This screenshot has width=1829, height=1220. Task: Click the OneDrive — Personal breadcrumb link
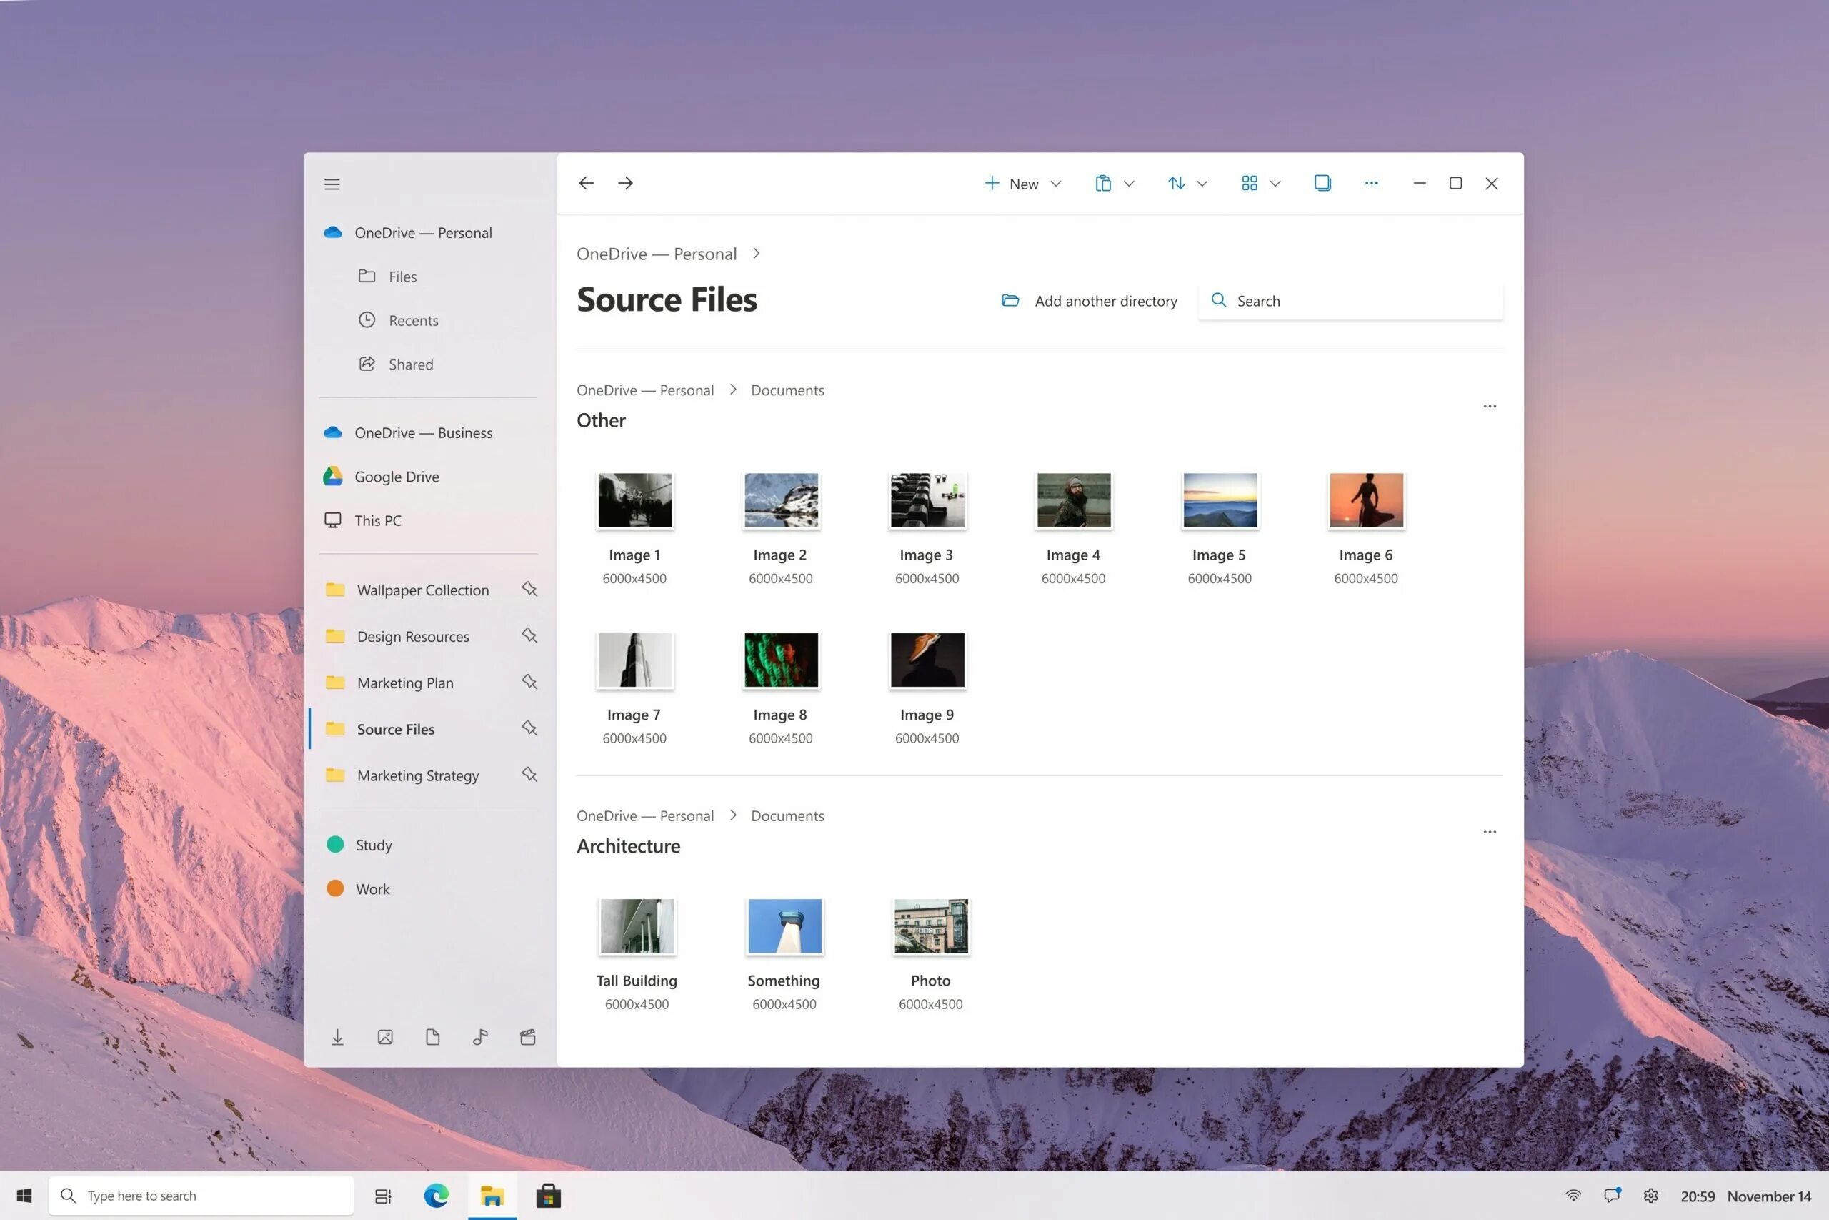(657, 254)
